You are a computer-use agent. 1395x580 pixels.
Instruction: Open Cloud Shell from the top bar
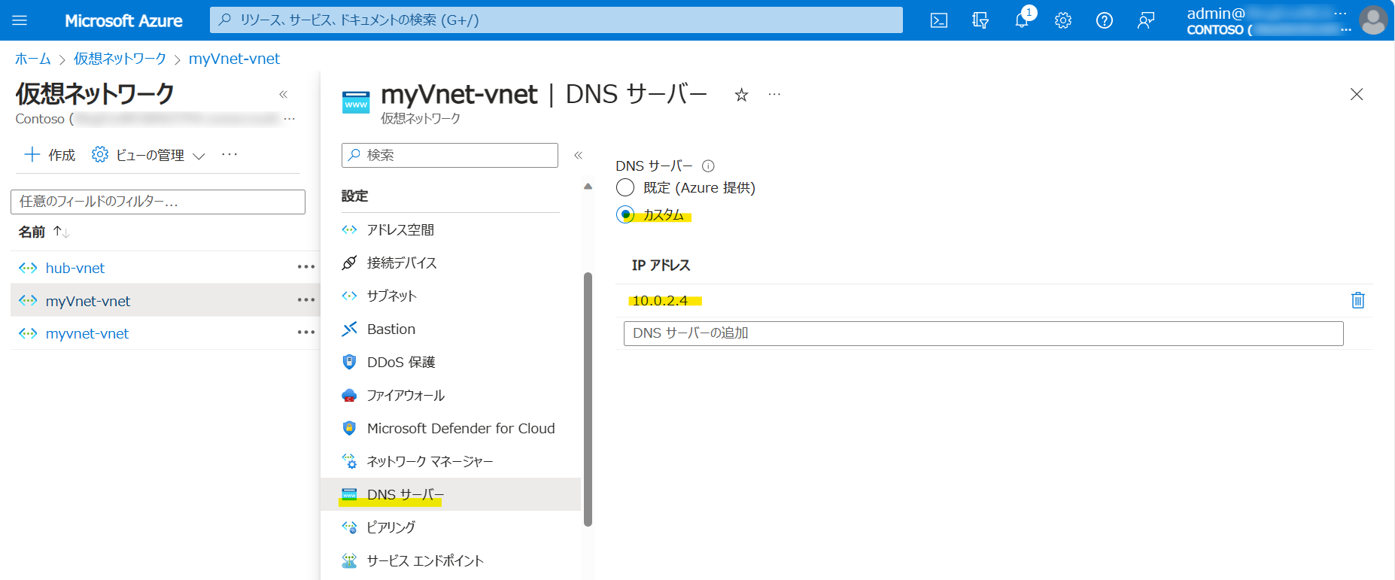tap(939, 20)
